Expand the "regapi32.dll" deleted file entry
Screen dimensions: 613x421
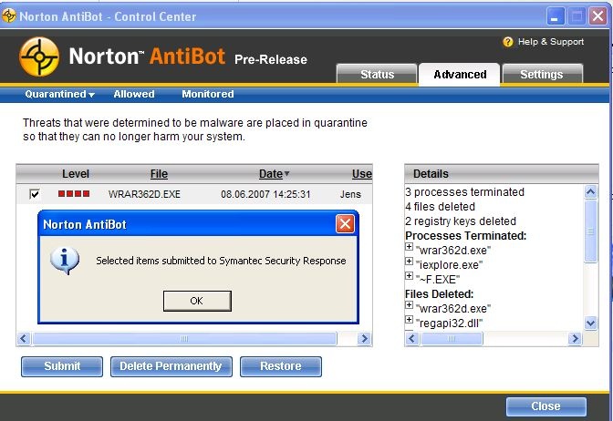(409, 320)
